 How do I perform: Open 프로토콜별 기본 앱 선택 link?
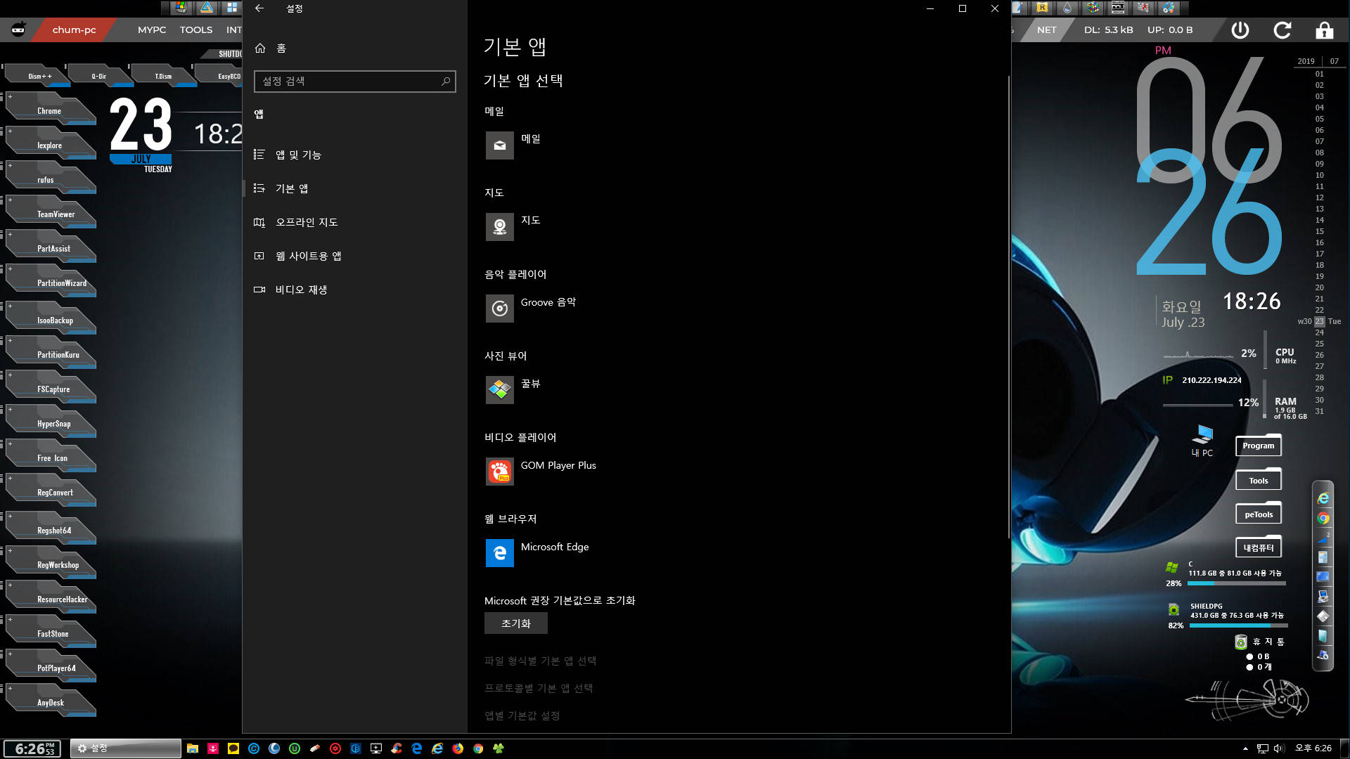tap(539, 688)
